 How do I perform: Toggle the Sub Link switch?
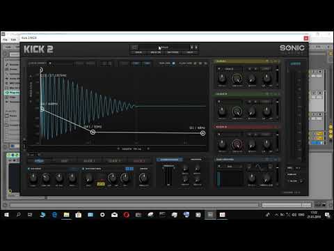coord(173,63)
